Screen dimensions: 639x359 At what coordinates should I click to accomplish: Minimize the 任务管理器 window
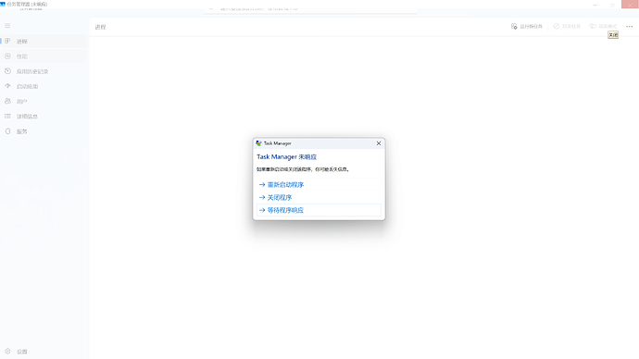595,5
